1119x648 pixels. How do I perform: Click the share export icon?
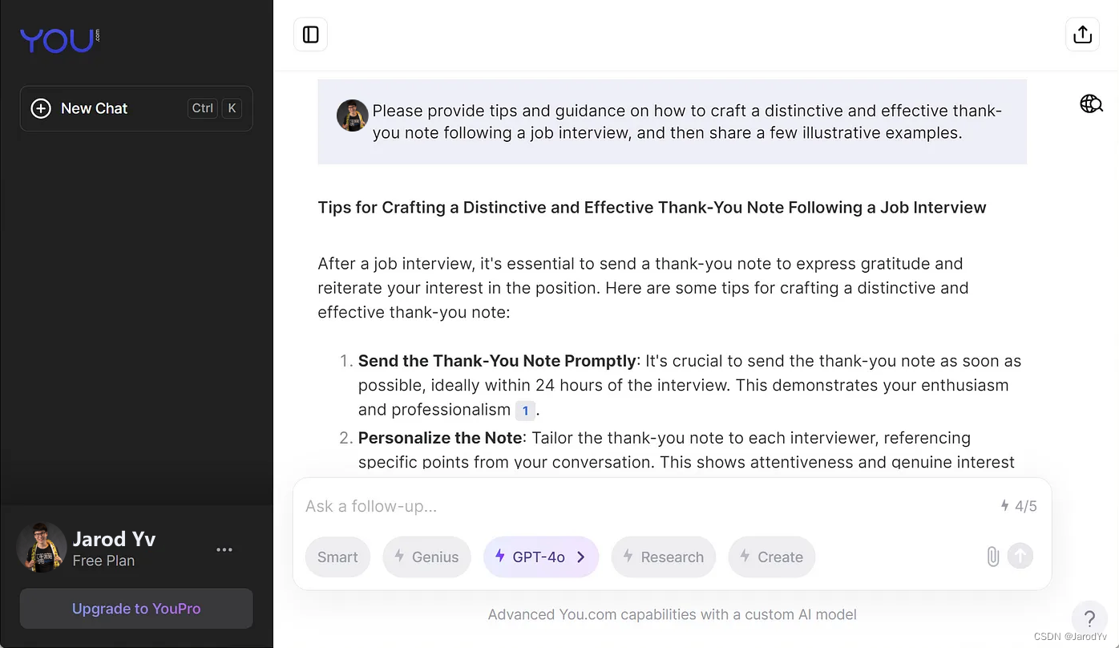[1082, 34]
